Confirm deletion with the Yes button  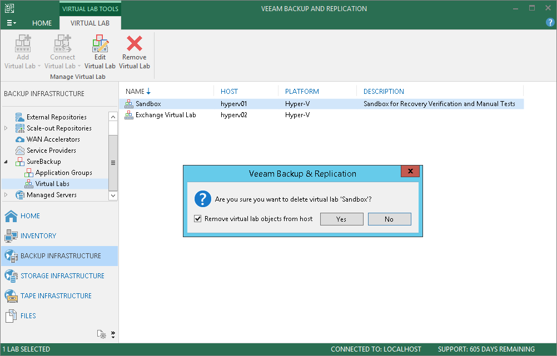[342, 219]
